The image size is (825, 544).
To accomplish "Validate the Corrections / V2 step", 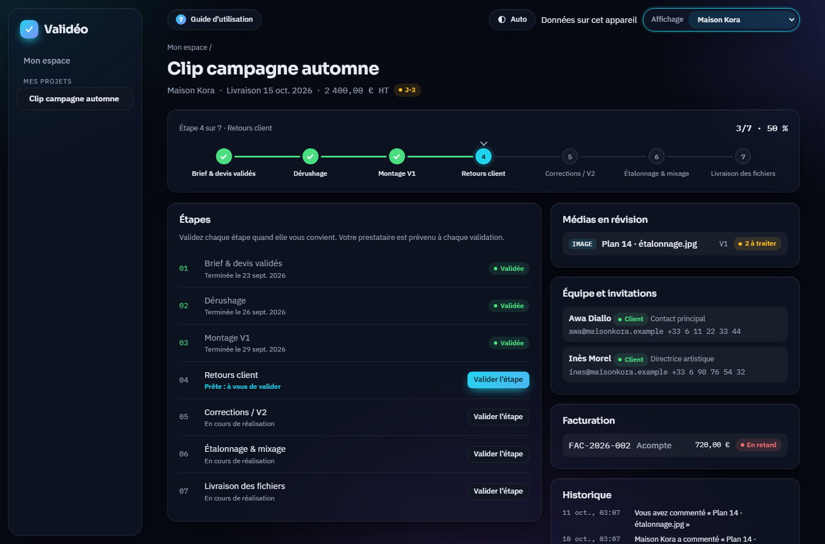I will click(x=498, y=417).
